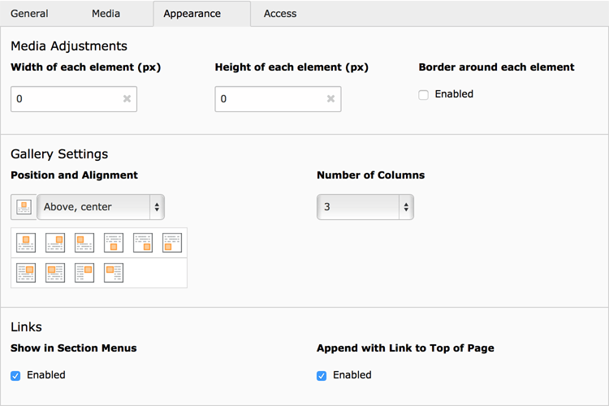The width and height of the screenshot is (609, 406).
Task: Uncheck Append with Link to Top of Page
Action: click(x=322, y=376)
